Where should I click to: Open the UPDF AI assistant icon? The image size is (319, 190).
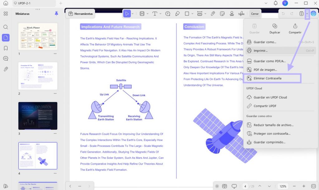[x=313, y=14]
